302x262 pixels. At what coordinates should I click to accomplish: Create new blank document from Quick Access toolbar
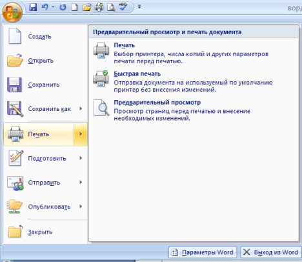(74, 7)
